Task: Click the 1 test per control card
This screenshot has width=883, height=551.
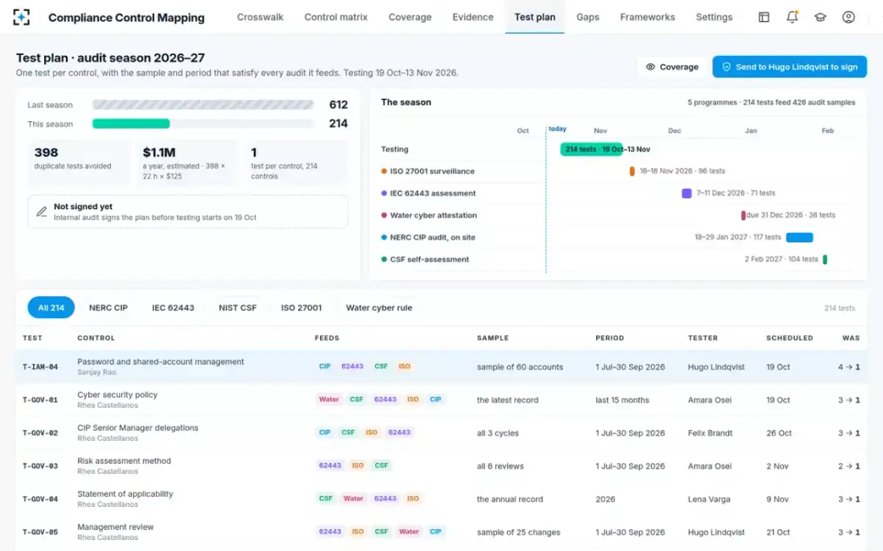Action: [296, 162]
